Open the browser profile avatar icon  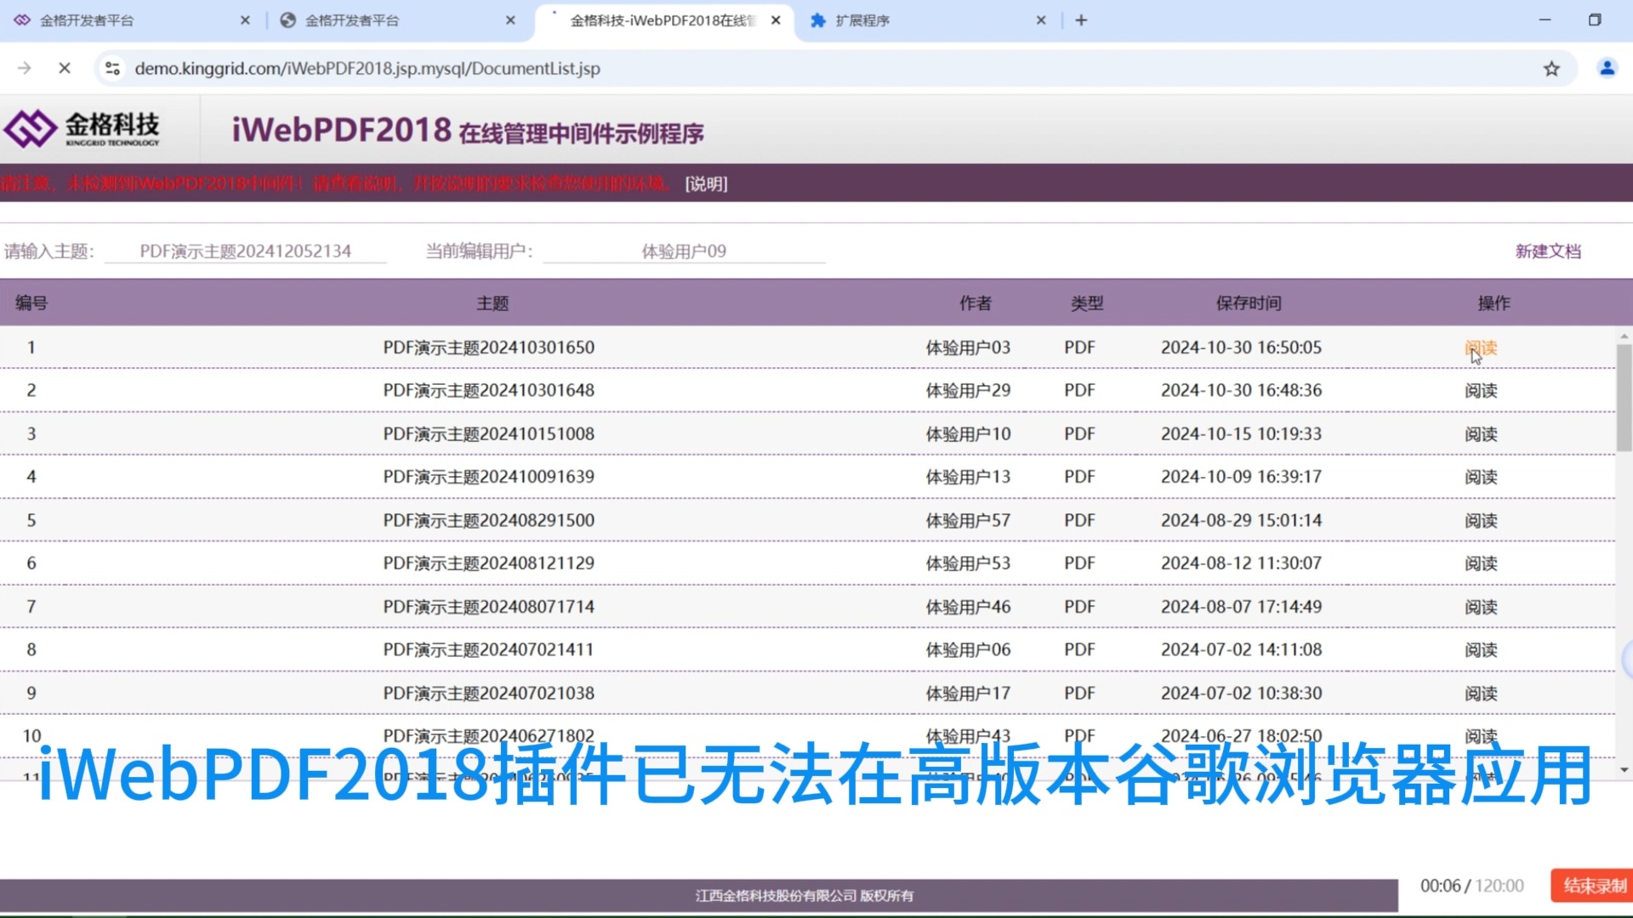coord(1607,68)
